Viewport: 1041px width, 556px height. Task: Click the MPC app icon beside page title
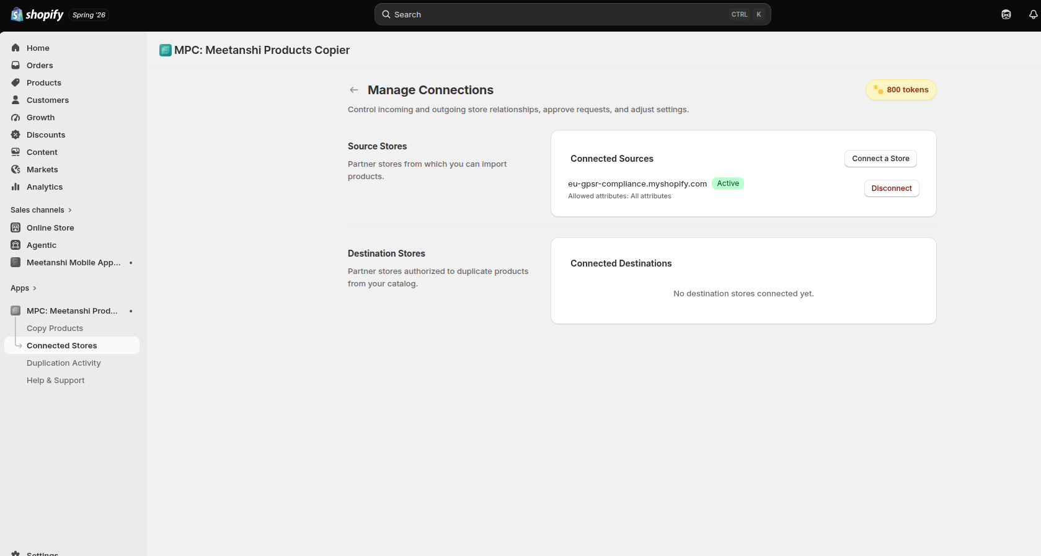[166, 50]
